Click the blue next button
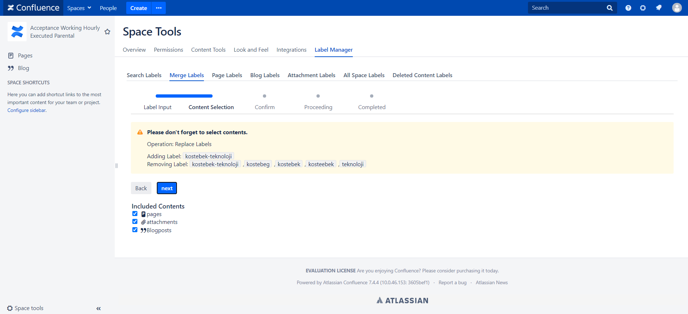The image size is (688, 314). tap(167, 188)
